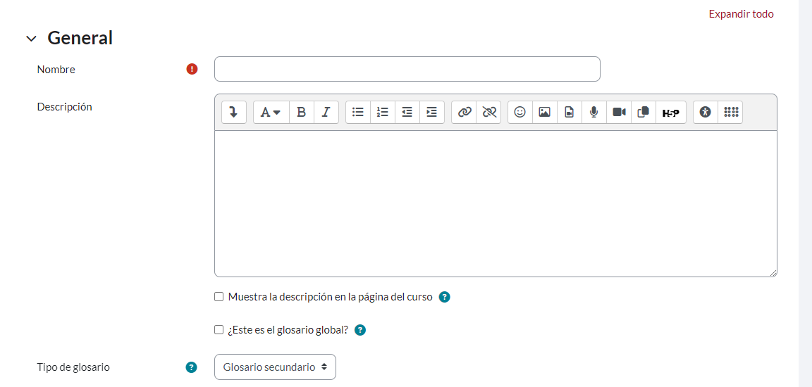Open the emoji picker

tap(520, 112)
